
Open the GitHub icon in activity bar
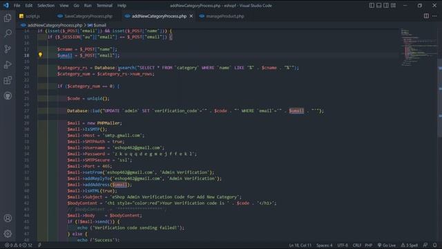point(8,96)
